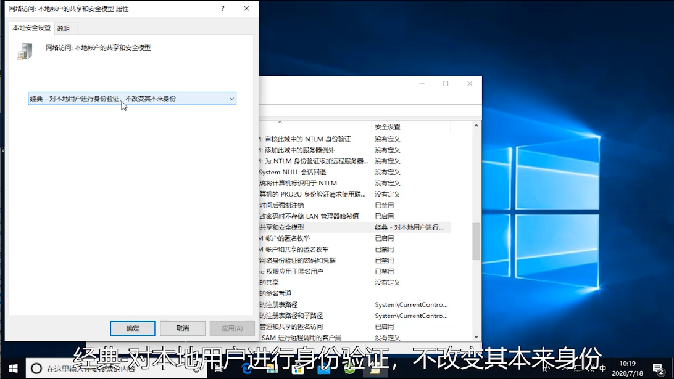
Task: Close the properties dialog with X
Action: coord(246,9)
